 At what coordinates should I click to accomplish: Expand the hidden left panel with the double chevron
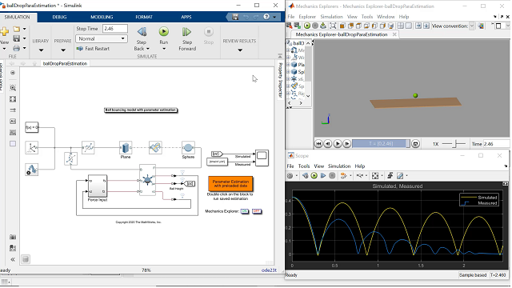point(13,259)
